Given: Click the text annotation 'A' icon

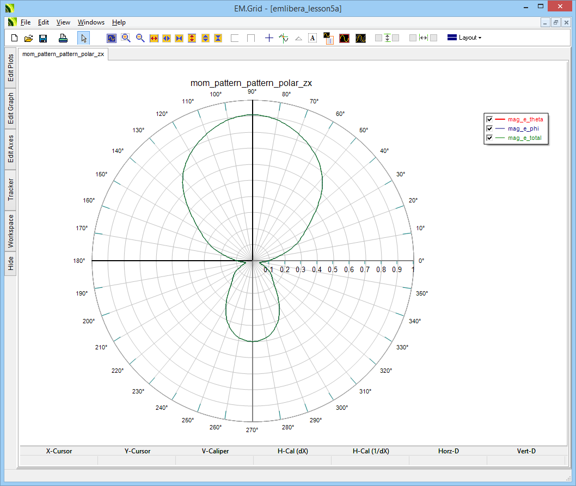Looking at the screenshot, I should click(312, 38).
